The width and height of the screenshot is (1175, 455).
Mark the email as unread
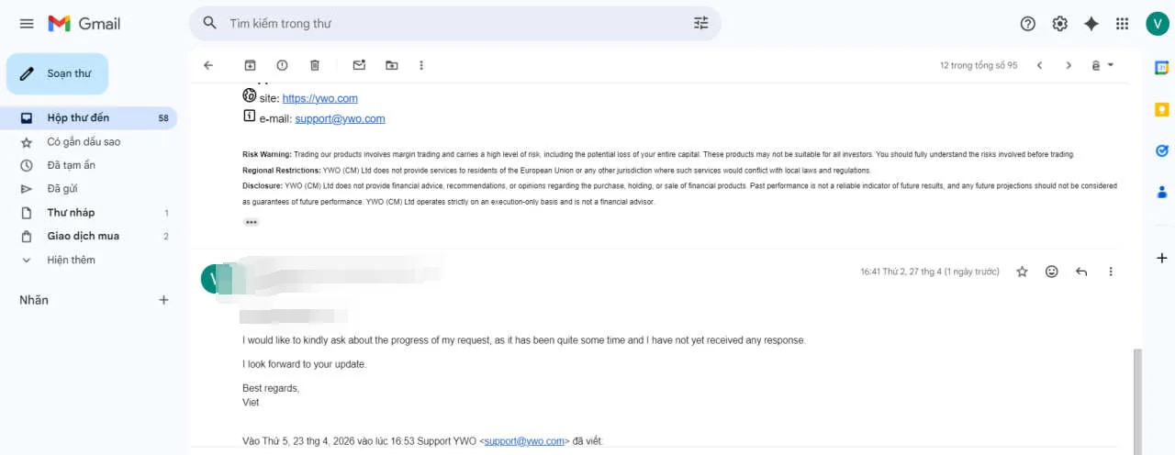[359, 65]
